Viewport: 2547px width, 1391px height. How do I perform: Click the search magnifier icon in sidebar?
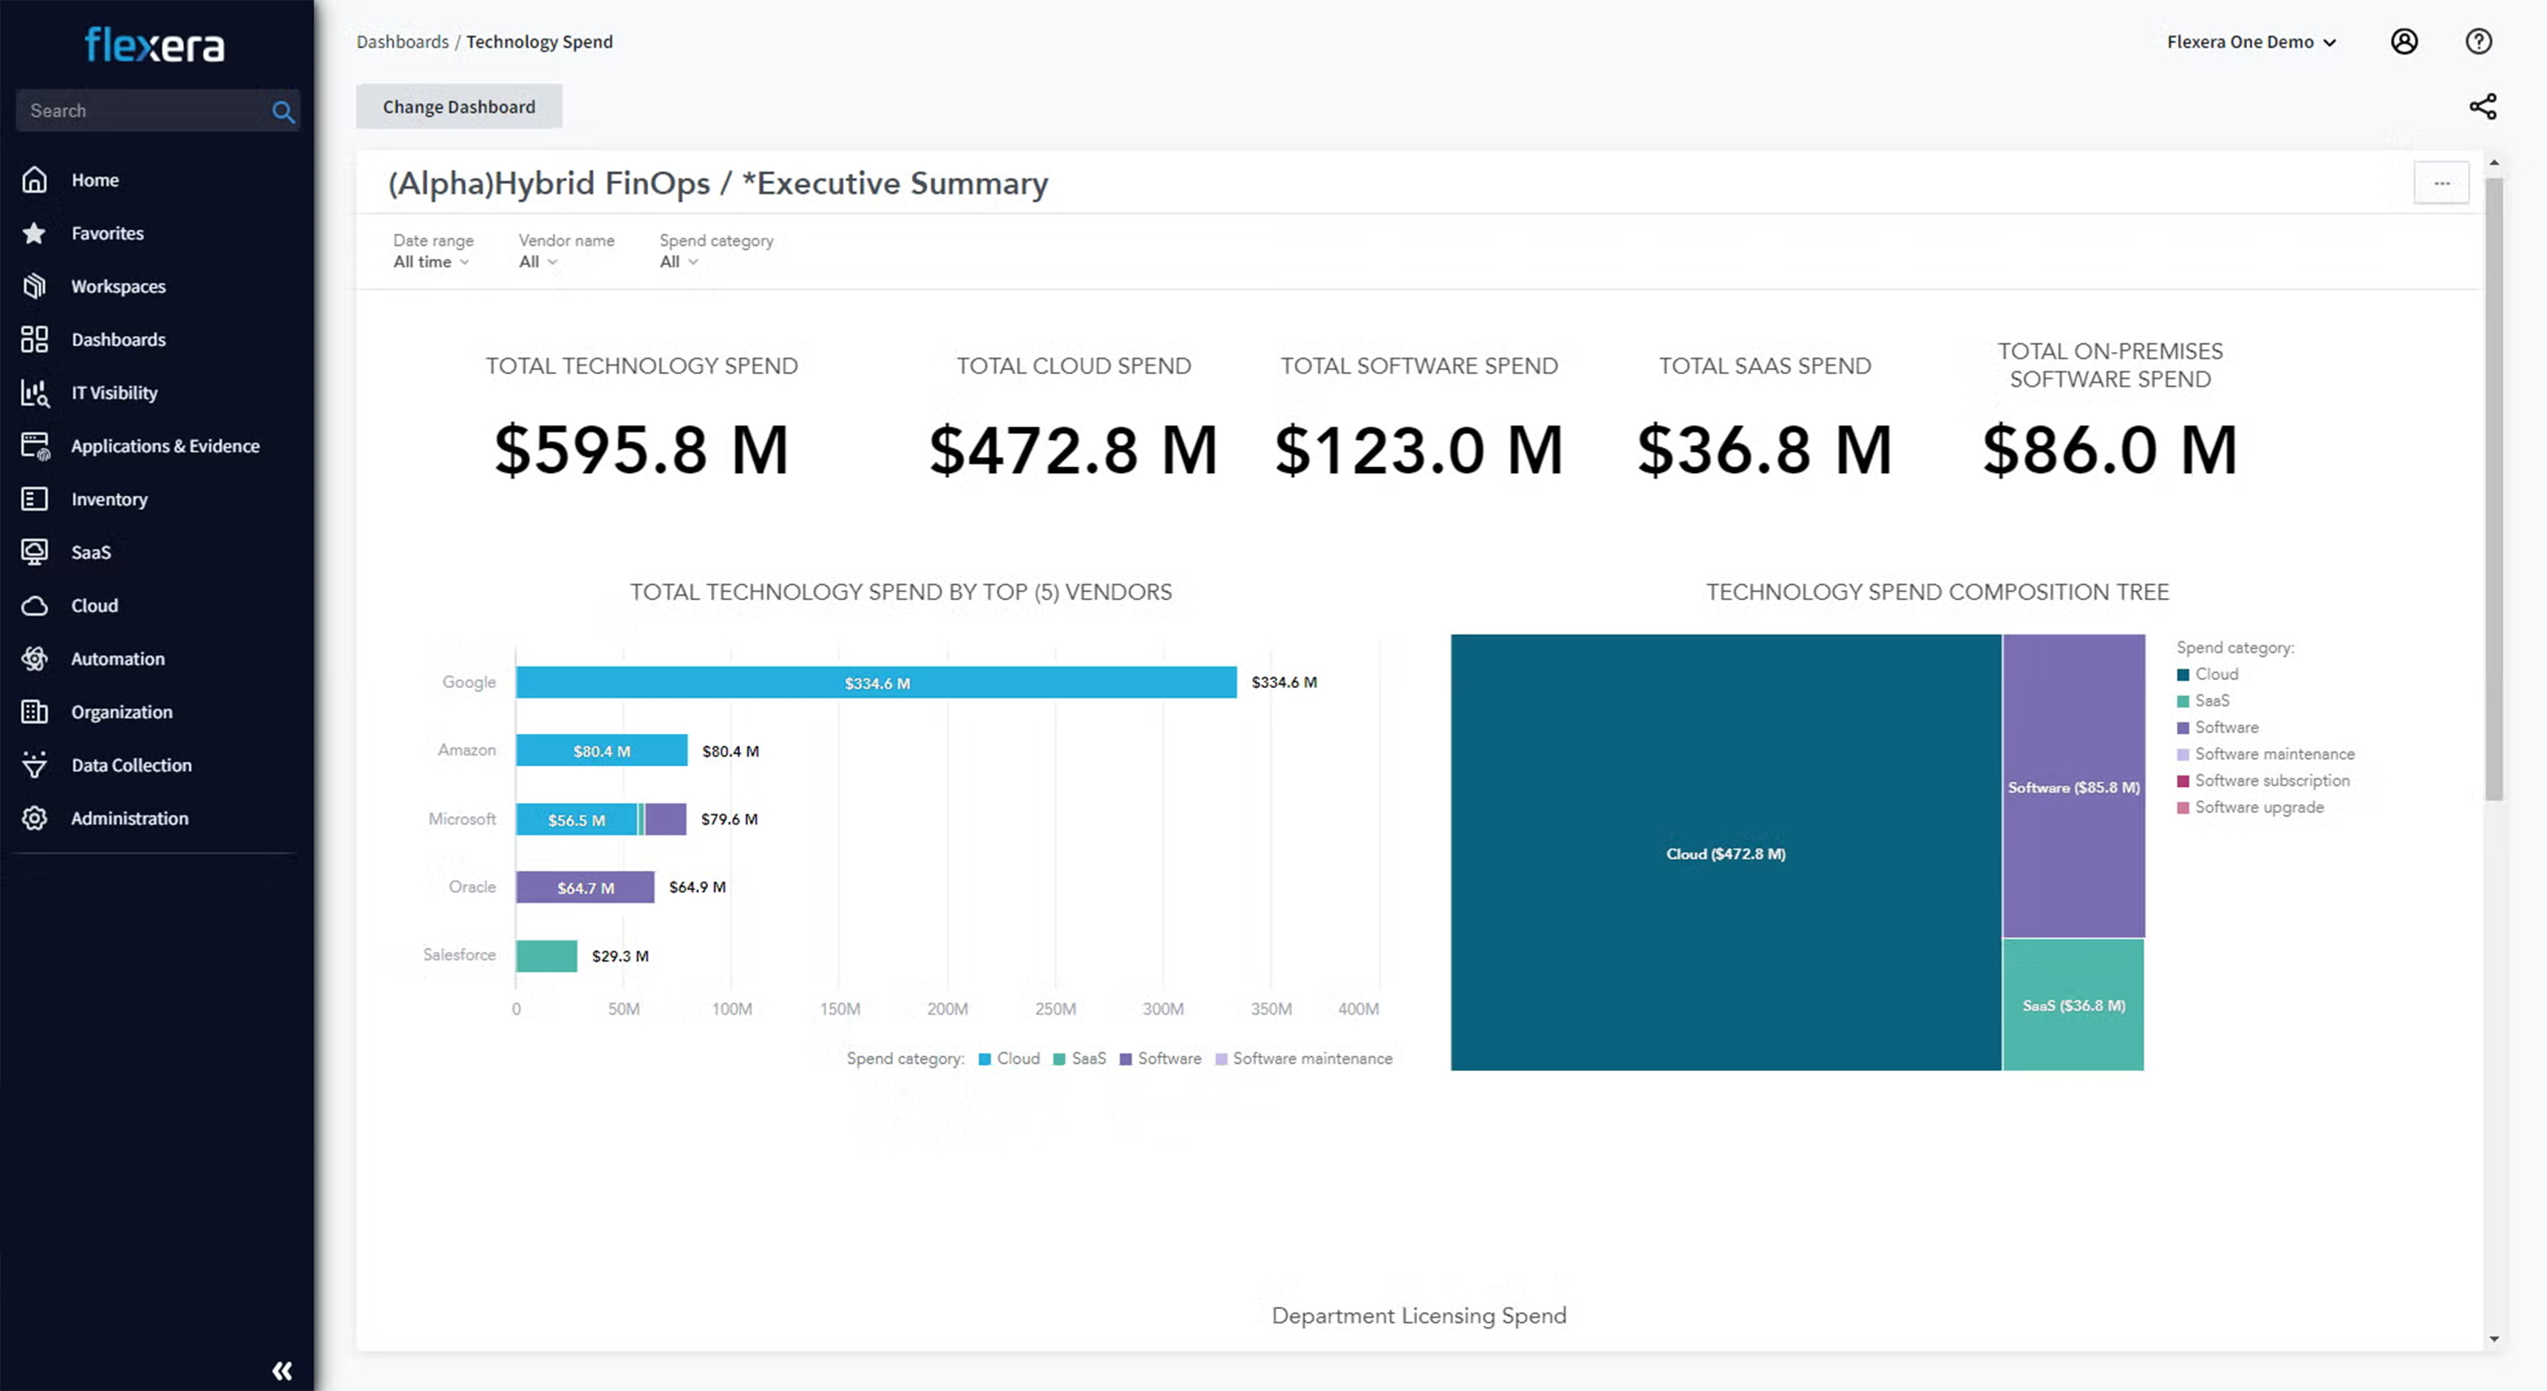pyautogui.click(x=283, y=112)
